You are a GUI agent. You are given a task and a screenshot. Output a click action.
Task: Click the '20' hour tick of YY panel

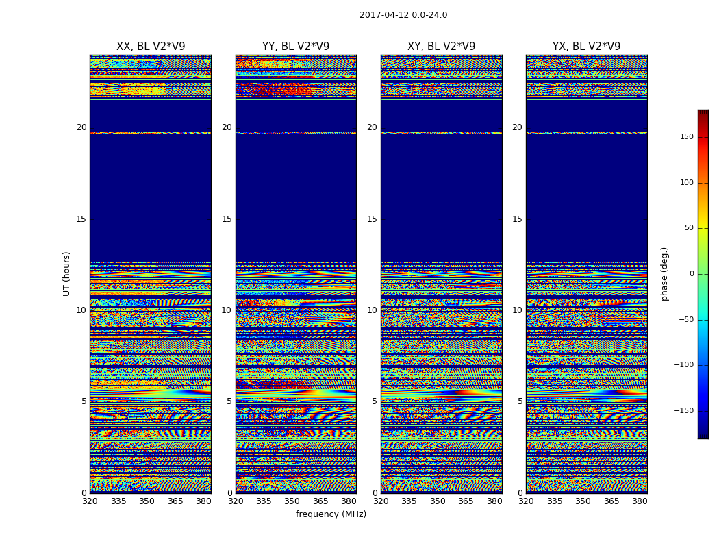coord(227,127)
